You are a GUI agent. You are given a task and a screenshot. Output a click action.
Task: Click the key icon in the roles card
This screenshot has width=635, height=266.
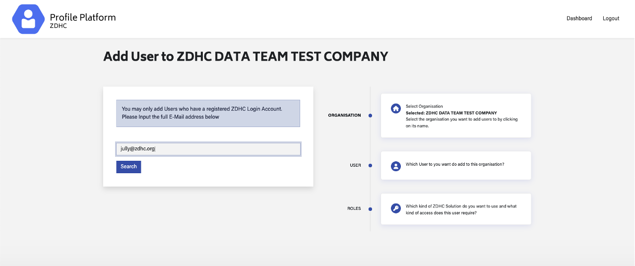(x=396, y=209)
